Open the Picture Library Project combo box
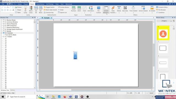The height and width of the screenshot is (99, 176). tap(164, 21)
